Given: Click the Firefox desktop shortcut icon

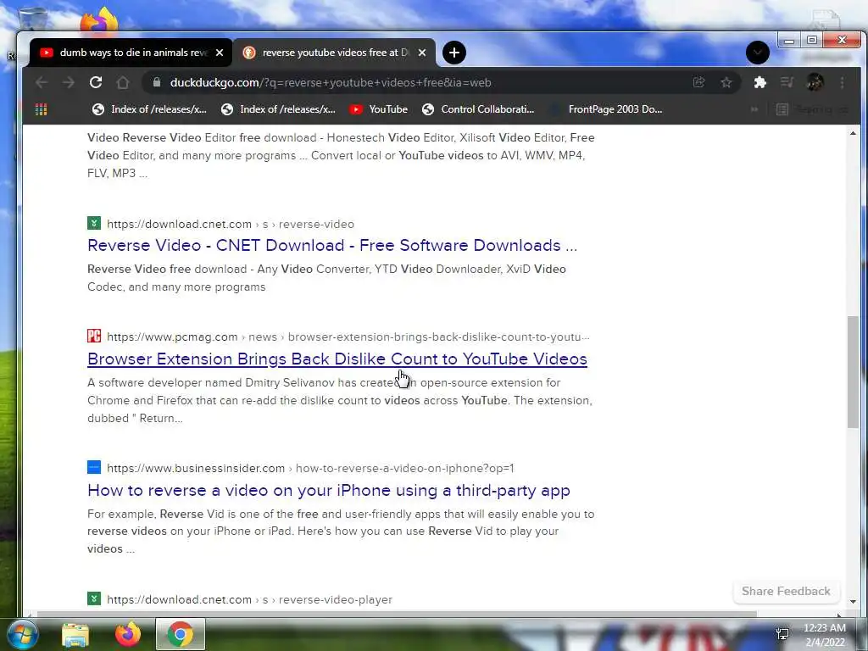Looking at the screenshot, I should [x=100, y=20].
